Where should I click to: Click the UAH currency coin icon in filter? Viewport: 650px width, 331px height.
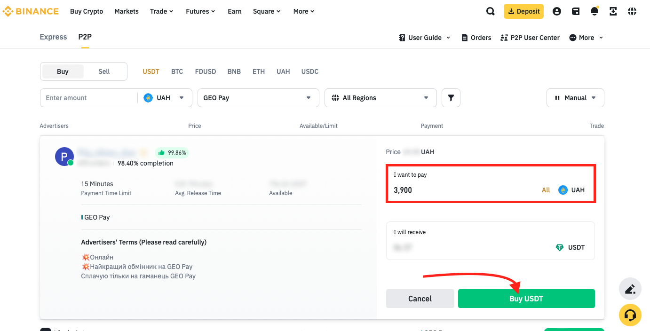[148, 98]
